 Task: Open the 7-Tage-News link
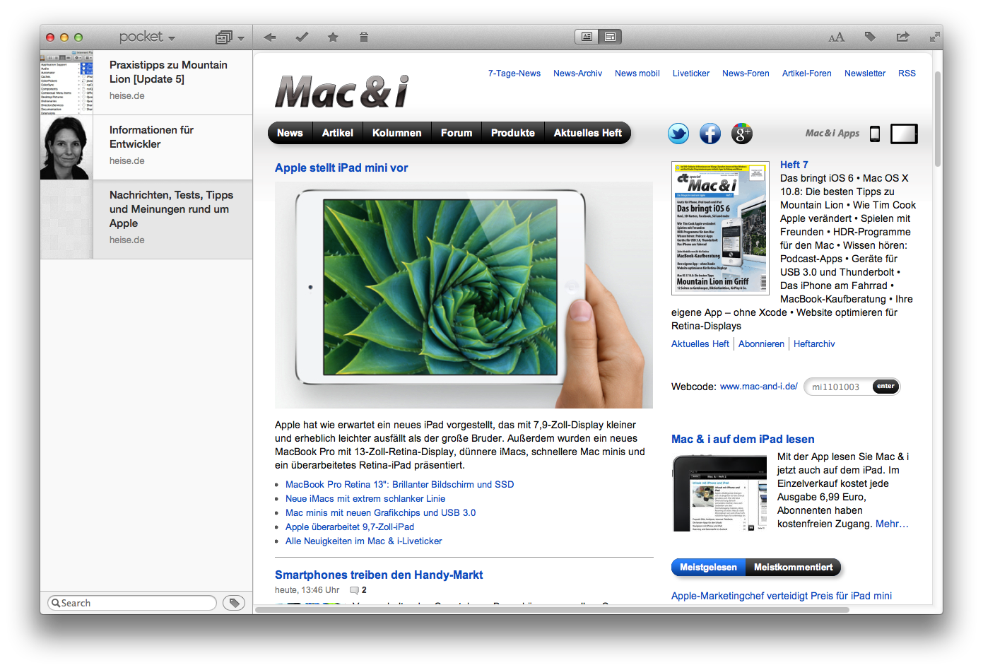click(x=514, y=74)
